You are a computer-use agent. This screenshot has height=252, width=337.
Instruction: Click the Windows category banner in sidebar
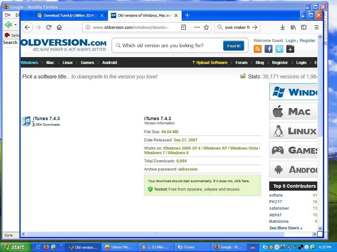293,92
